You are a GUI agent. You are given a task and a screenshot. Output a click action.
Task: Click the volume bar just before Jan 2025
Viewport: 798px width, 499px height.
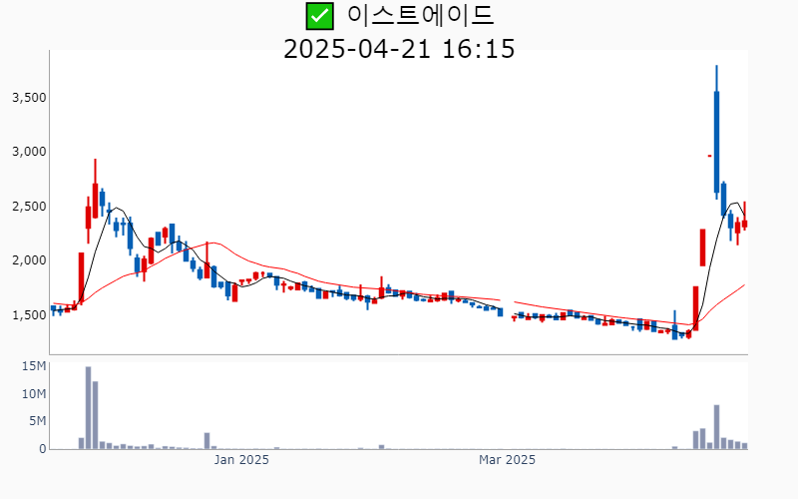(x=207, y=441)
